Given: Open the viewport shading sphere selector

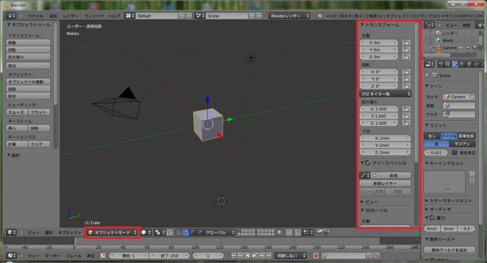Looking at the screenshot, I should point(146,232).
